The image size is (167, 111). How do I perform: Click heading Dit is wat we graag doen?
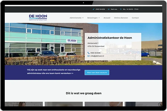(x=83, y=93)
